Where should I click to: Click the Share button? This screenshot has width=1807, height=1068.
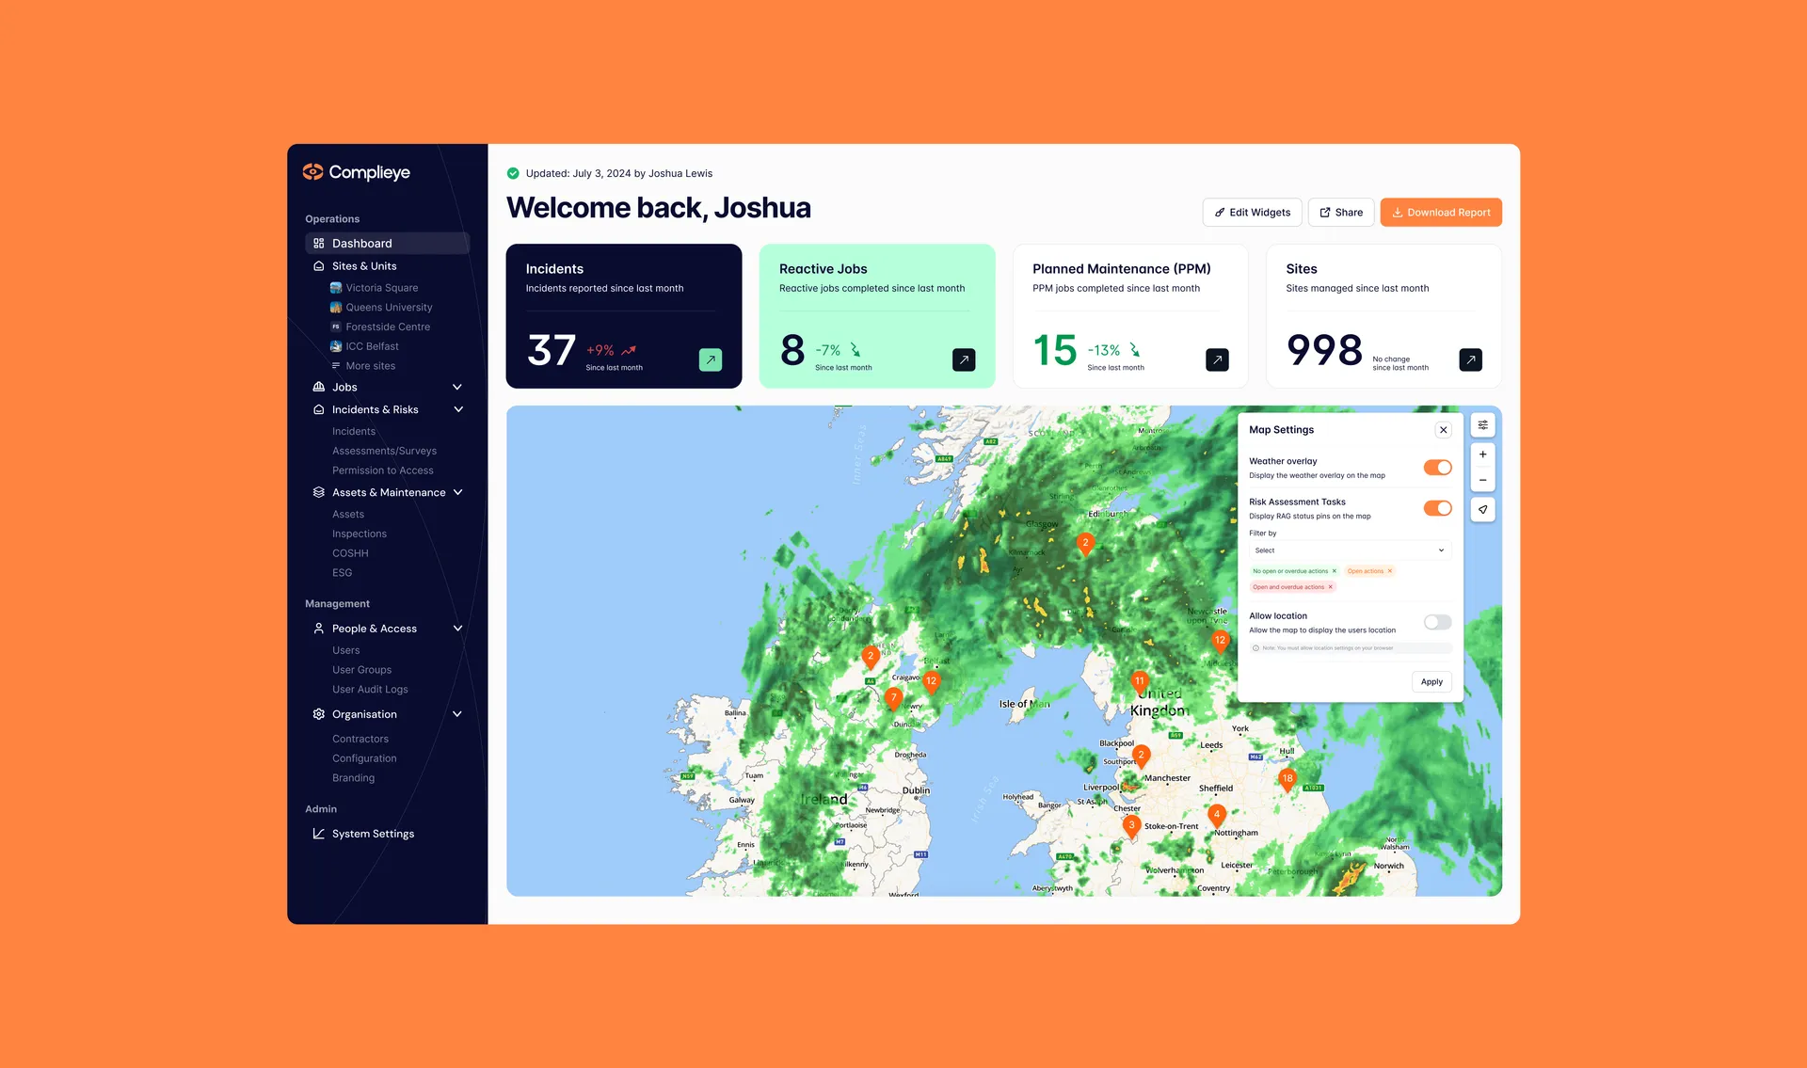[x=1341, y=213]
